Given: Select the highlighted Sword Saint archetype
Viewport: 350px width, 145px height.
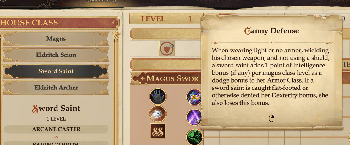Looking at the screenshot, I should point(56,71).
